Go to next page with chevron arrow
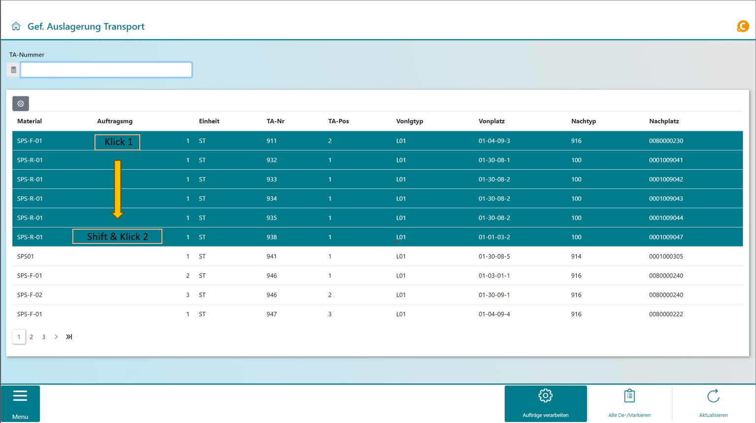The image size is (756, 423). click(56, 337)
